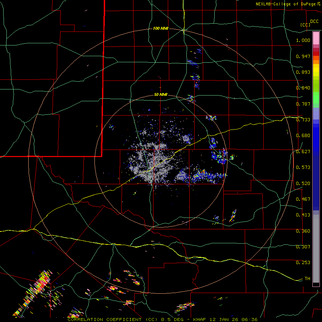Select the 0.893 color scale value
The image size is (322, 322).
[303, 72]
